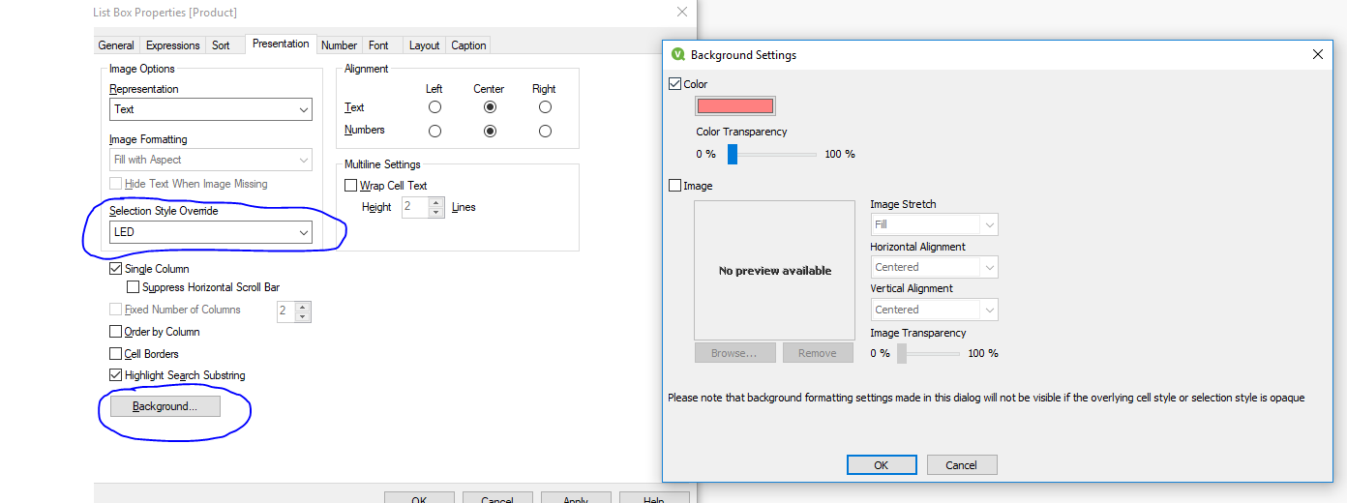Click the Remove image button

pos(818,353)
